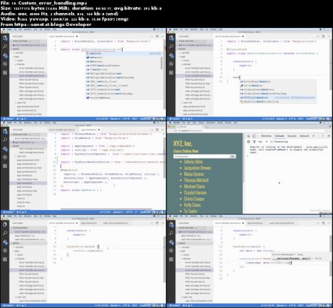Open the 'top' context dropdown in DevTools console

[262, 142]
